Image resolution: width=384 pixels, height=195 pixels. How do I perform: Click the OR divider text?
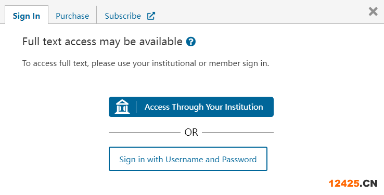click(x=191, y=133)
